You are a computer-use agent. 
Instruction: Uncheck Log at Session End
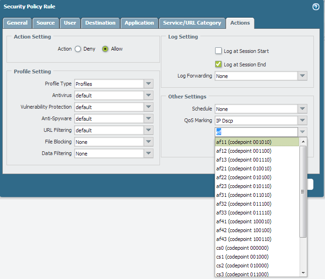(x=218, y=65)
